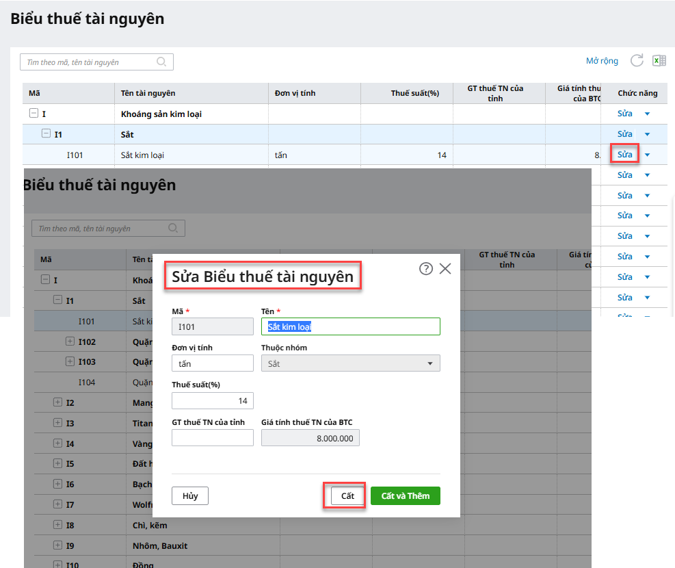Viewport: 675px width, 568px height.
Task: Click the Hủy button
Action: [x=190, y=496]
